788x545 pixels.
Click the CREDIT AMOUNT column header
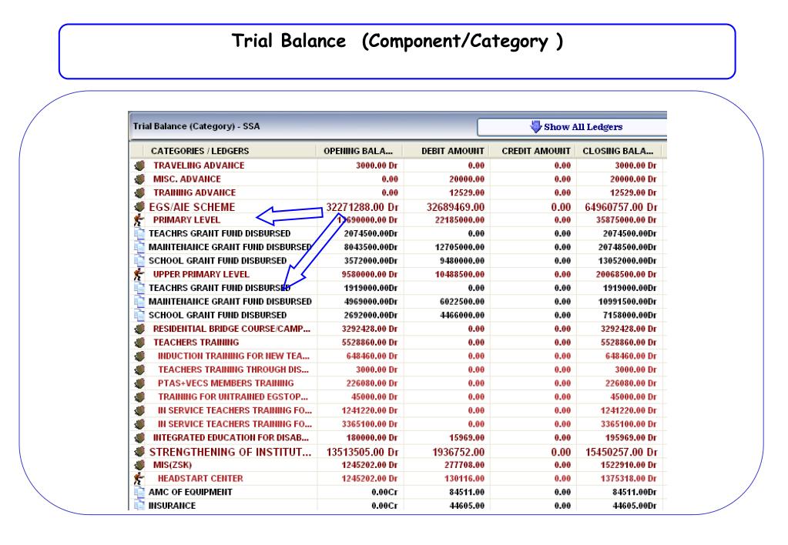[535, 151]
